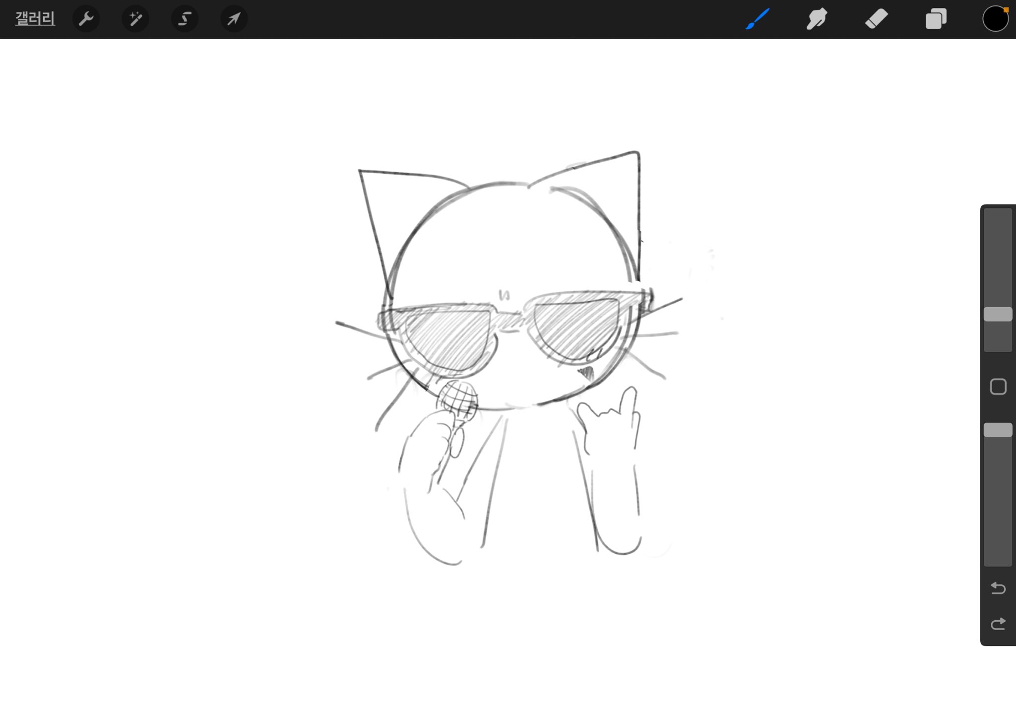Select the Brush paint tool
Screen dimensions: 1016x710
pyautogui.click(x=758, y=19)
